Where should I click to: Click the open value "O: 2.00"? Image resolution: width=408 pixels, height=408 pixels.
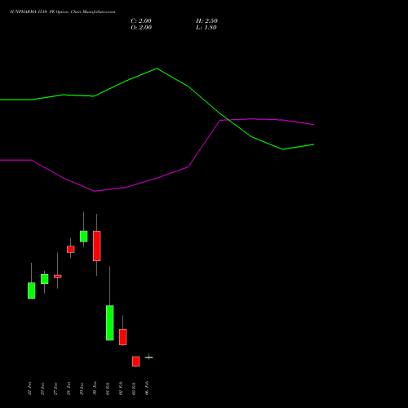click(141, 28)
